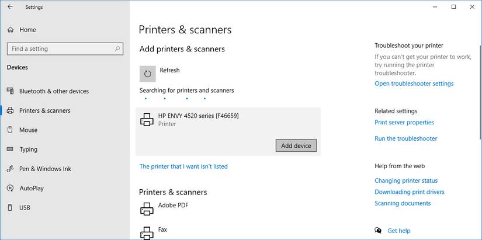Viewport: 482px width, 240px height.
Task: Open Pen & Windows Ink settings
Action: pyautogui.click(x=45, y=169)
